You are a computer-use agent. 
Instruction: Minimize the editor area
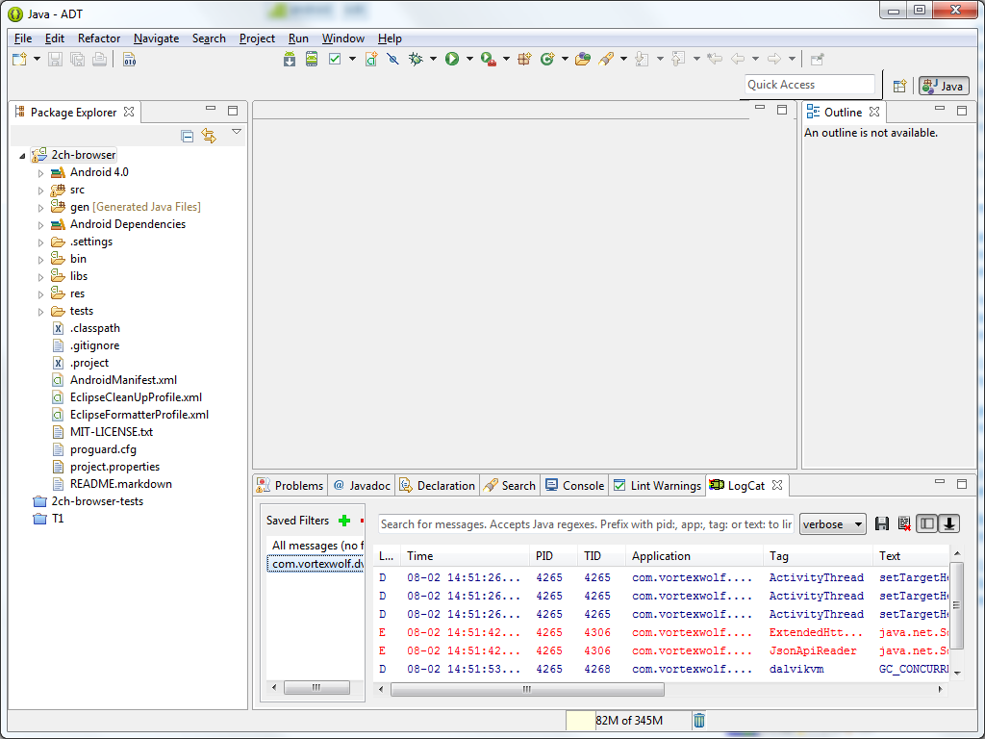[x=760, y=108]
